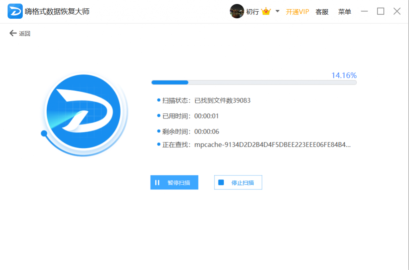Click the scan progress bar

[254, 83]
